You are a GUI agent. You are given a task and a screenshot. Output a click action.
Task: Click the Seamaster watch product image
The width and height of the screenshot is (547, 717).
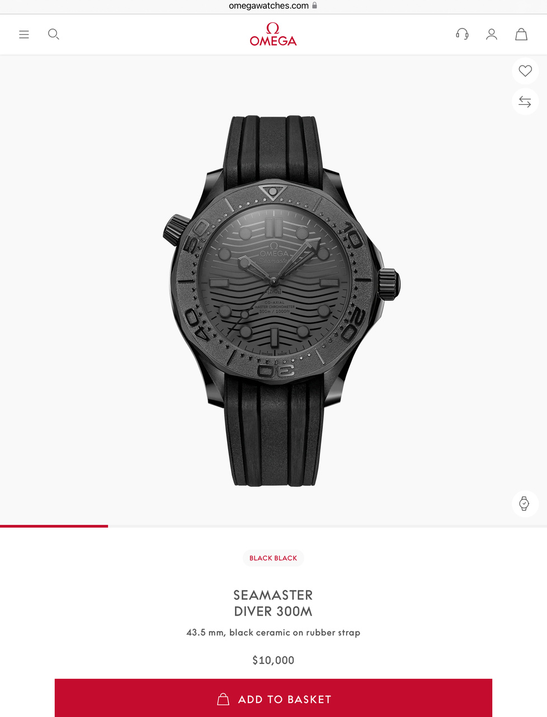point(281,300)
